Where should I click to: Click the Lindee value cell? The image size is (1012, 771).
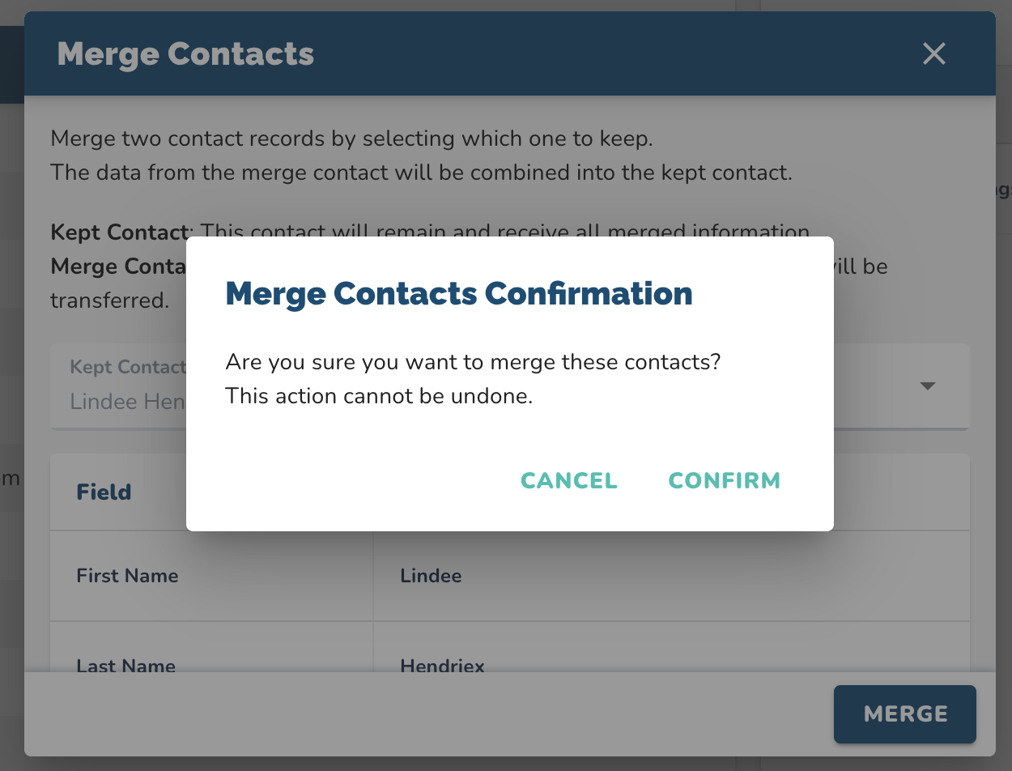point(431,576)
